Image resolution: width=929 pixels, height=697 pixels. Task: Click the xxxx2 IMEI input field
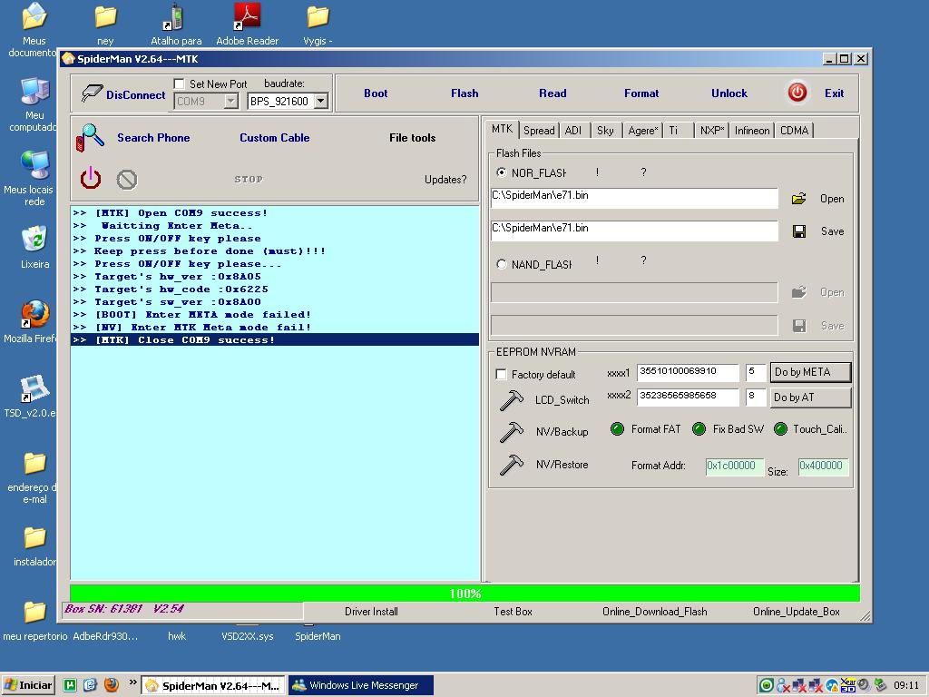point(688,397)
